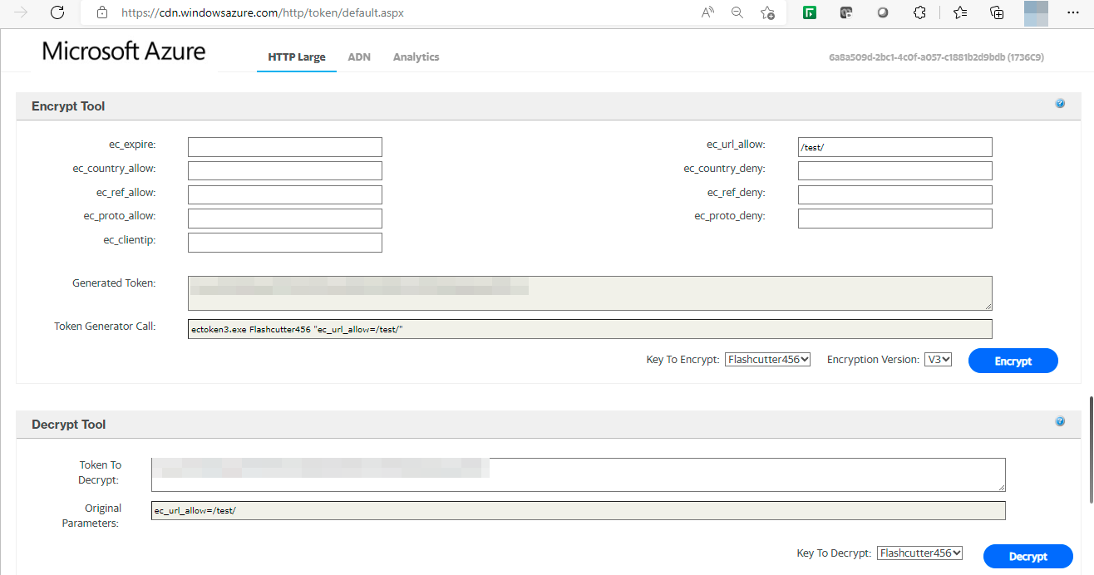This screenshot has height=575, width=1094.
Task: Click the browser profile avatar
Action: coord(1036,12)
